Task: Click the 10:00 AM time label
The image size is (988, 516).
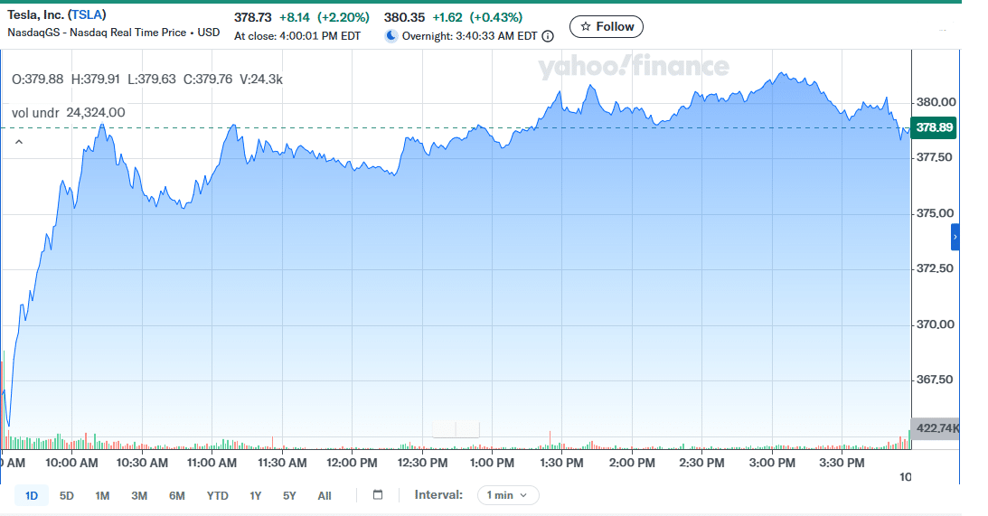Action: tap(71, 463)
